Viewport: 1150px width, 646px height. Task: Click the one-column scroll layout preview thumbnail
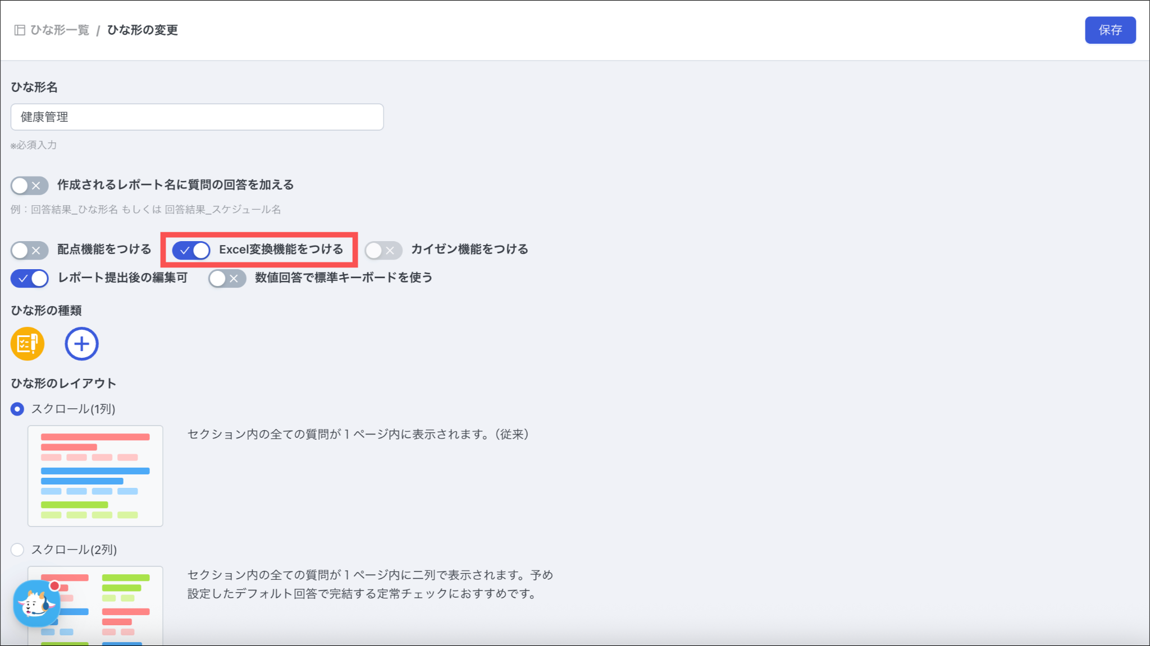tap(95, 476)
